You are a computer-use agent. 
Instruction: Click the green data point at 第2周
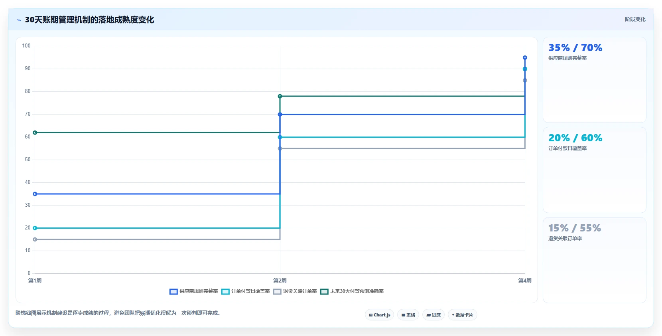click(x=280, y=96)
